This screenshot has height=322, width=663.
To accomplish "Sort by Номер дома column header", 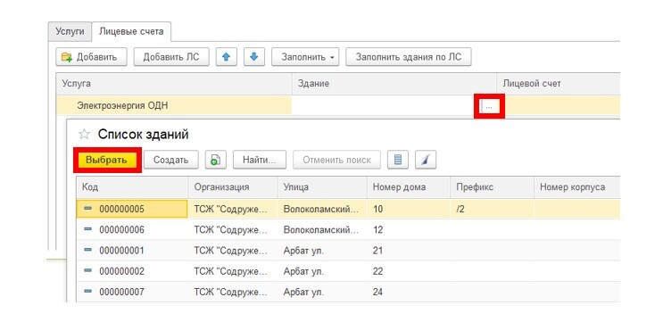I will click(x=408, y=187).
